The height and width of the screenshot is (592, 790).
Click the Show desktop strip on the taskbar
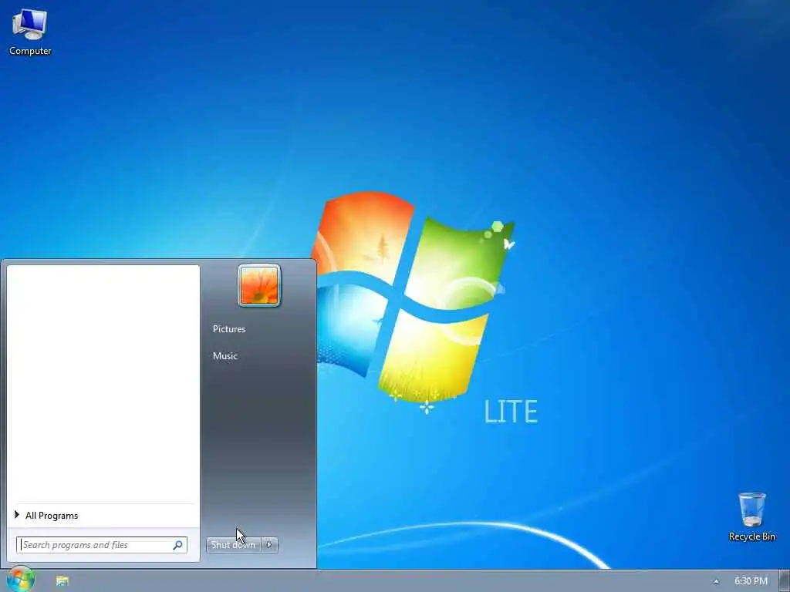point(785,581)
